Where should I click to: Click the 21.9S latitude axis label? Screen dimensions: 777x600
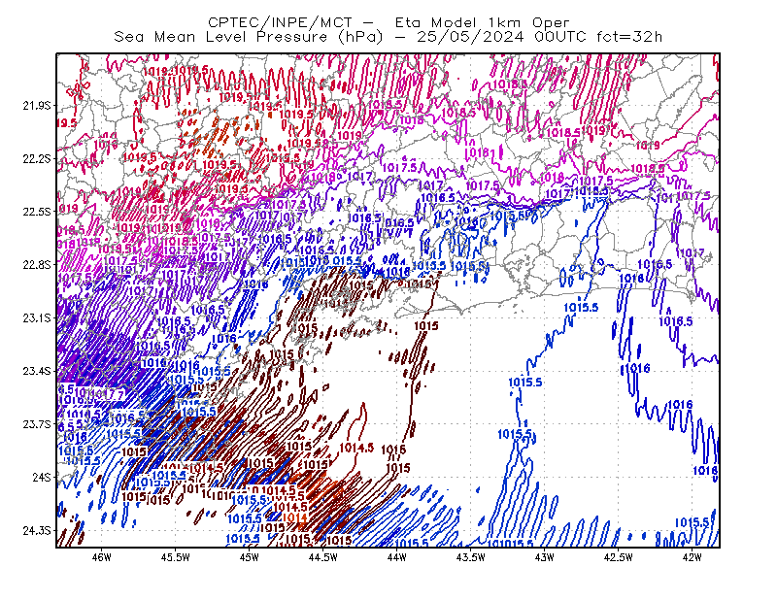[x=37, y=106]
